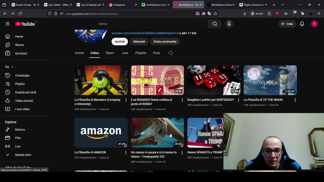The width and height of the screenshot is (324, 182).
Task: Expand the Tu section chevron
Action: click(12, 67)
